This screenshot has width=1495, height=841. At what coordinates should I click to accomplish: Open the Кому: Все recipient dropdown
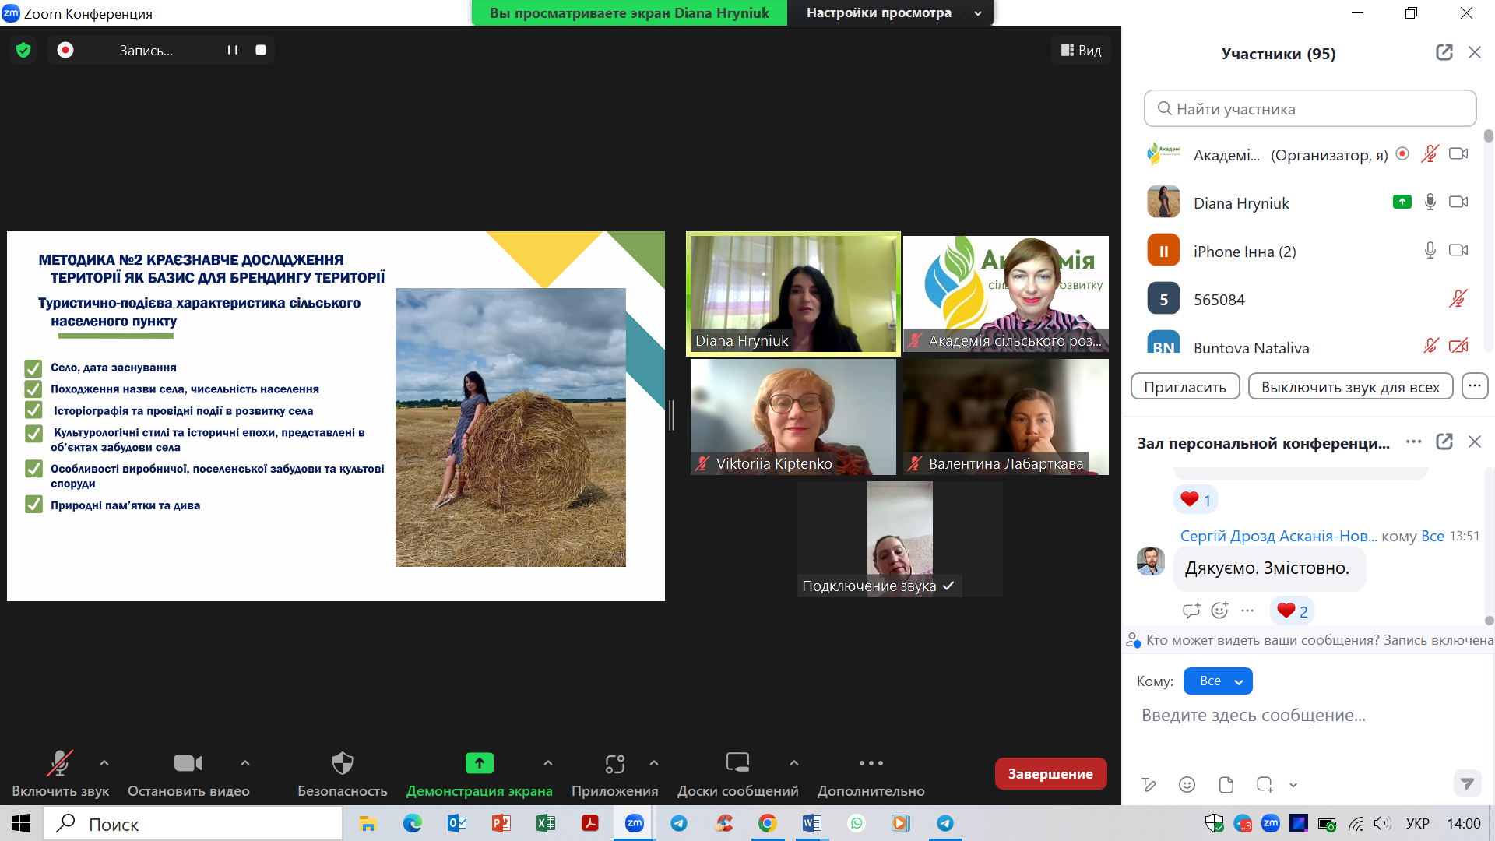1218,681
